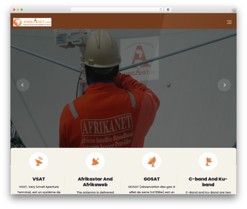
Task: Click the browser download indicator button
Action: [x=168, y=9]
